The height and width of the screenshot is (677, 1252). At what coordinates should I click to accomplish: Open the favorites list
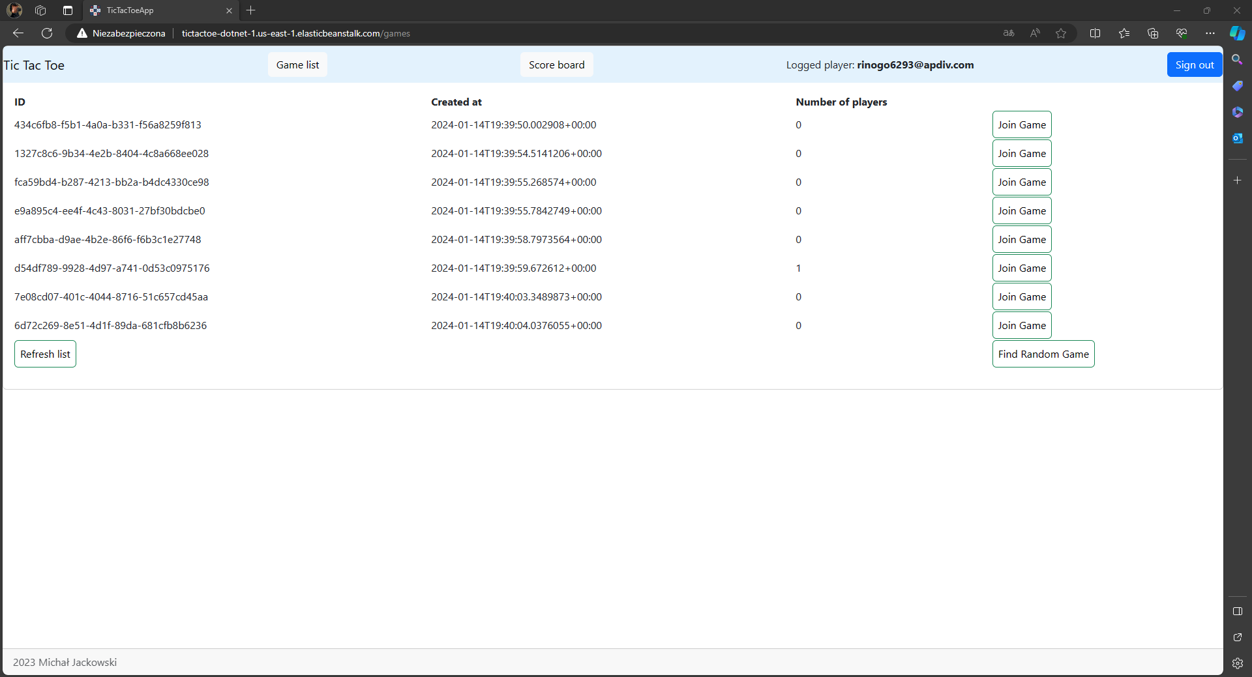(1124, 33)
